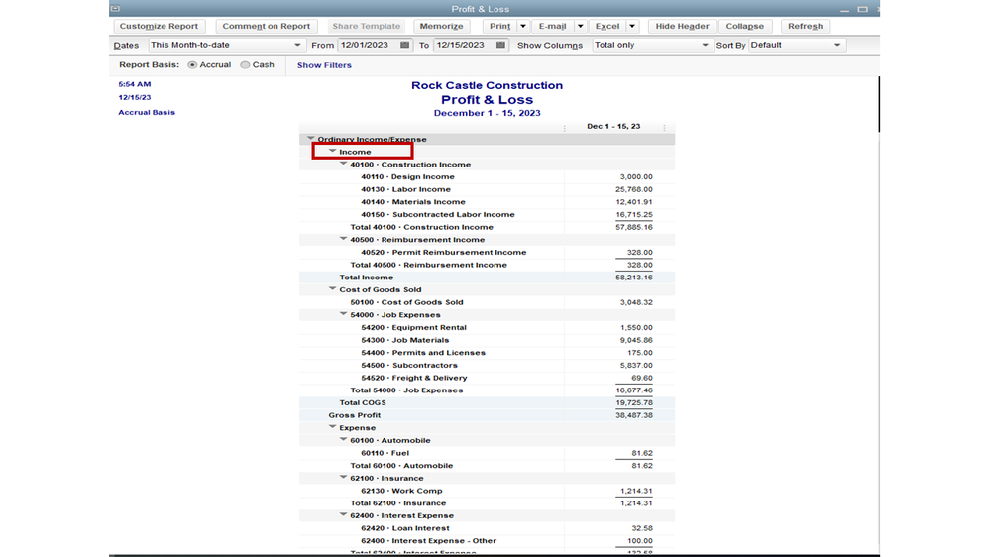This screenshot has height=557, width=990.
Task: Select the 54500 Subcontractors row
Action: [x=487, y=365]
